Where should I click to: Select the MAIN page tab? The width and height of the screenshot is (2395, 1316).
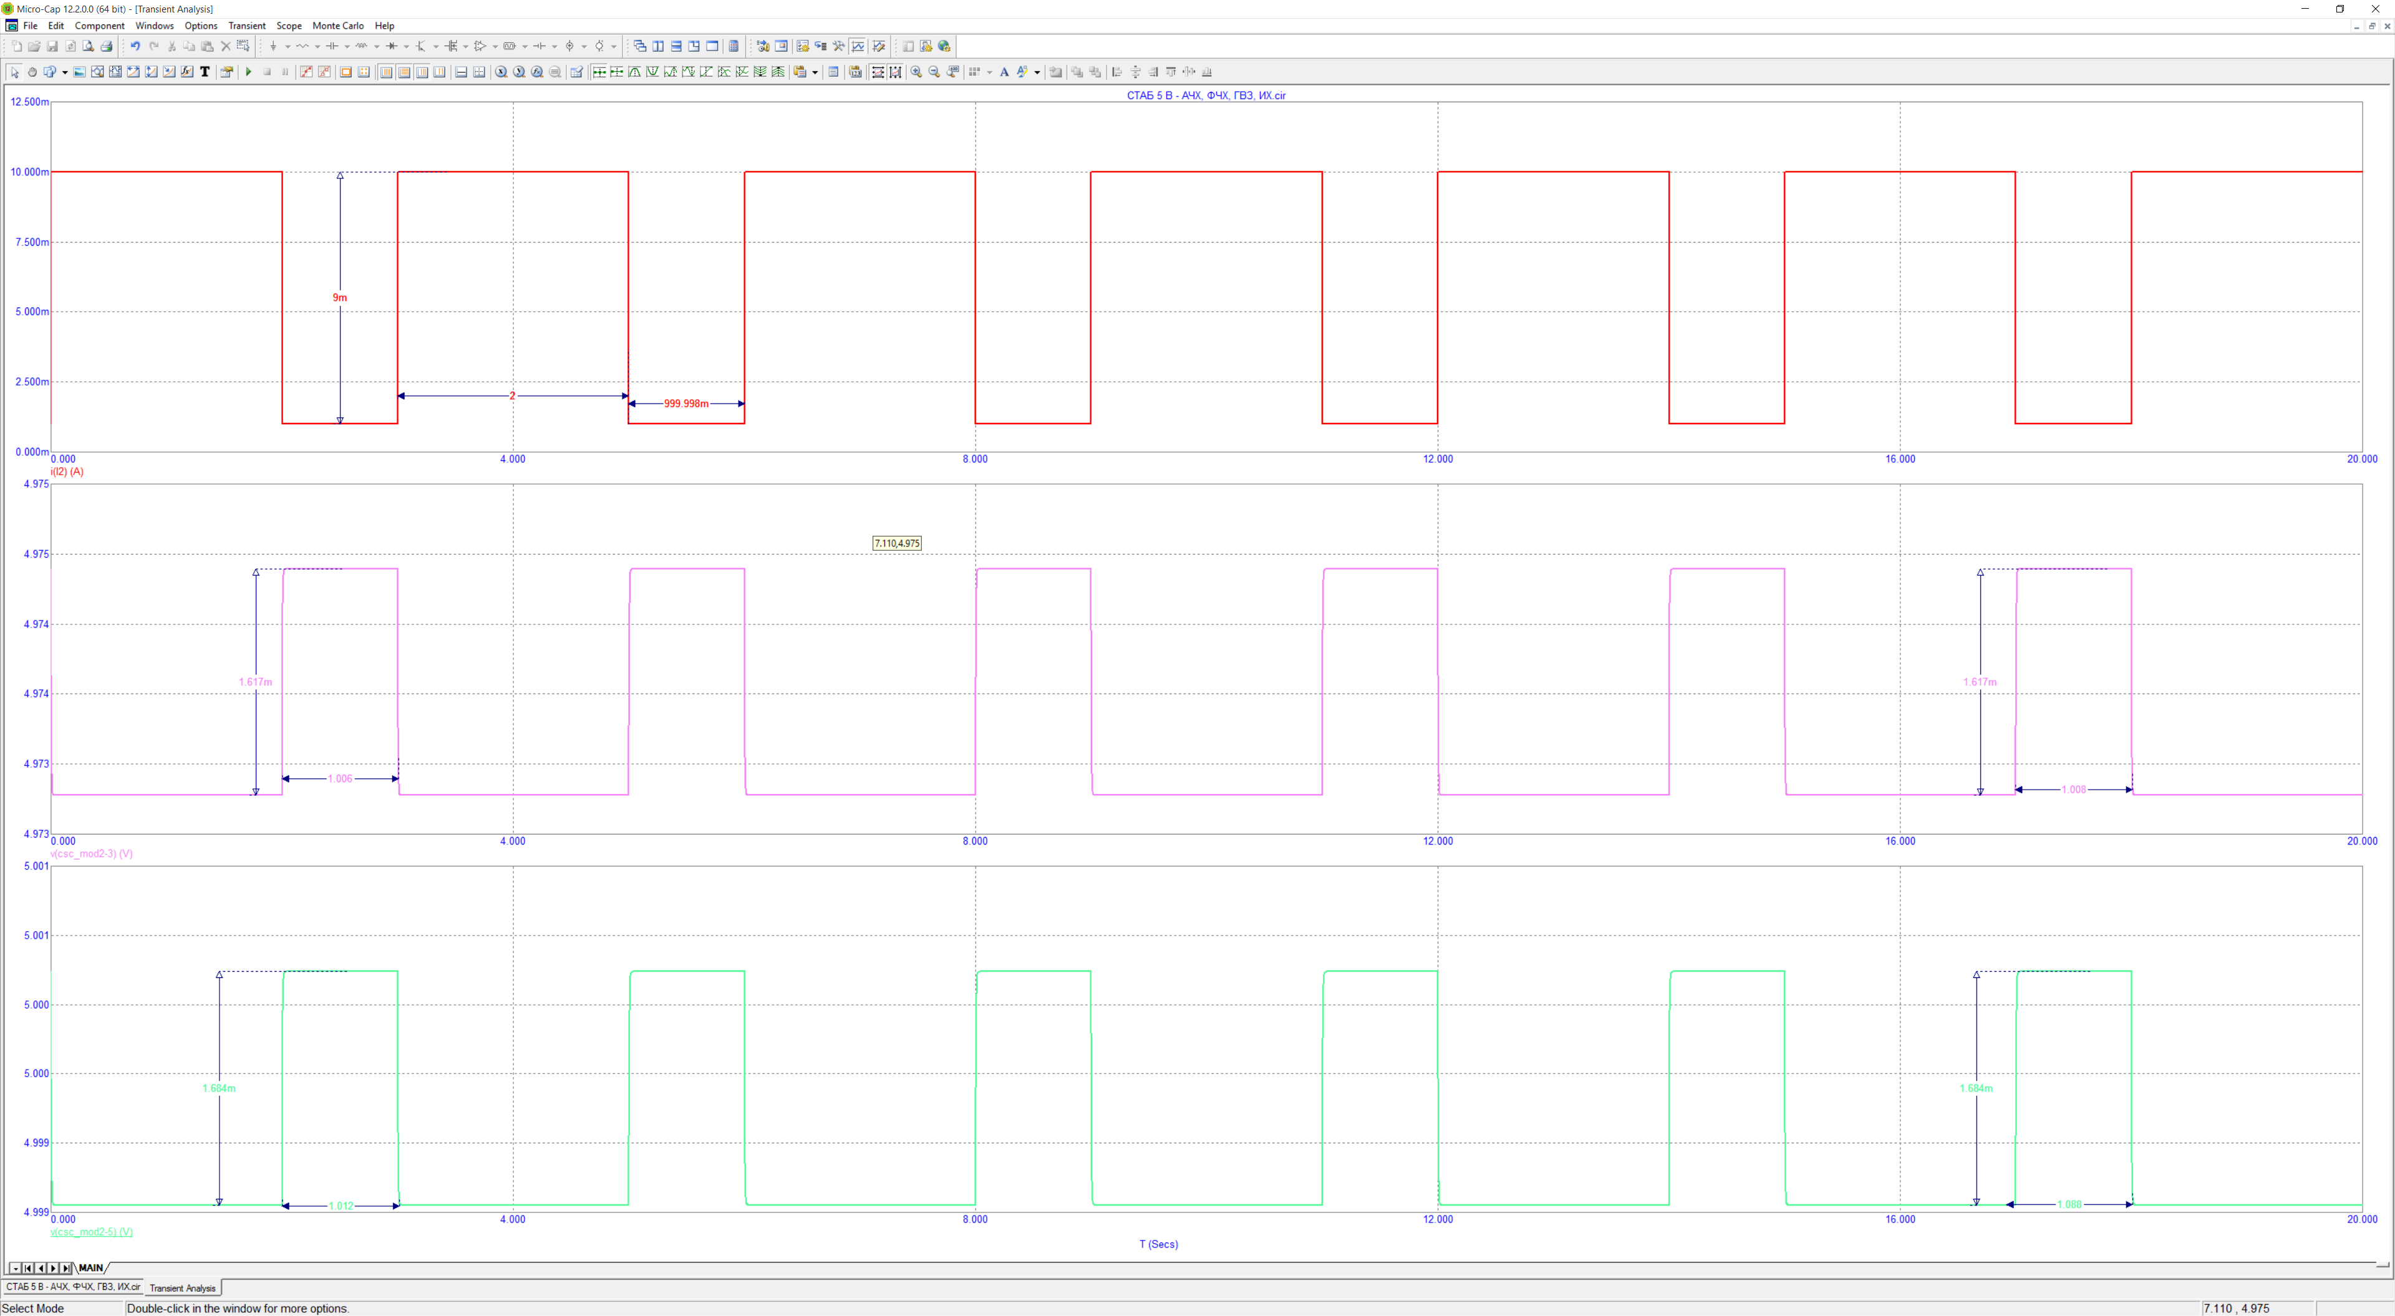[x=91, y=1267]
